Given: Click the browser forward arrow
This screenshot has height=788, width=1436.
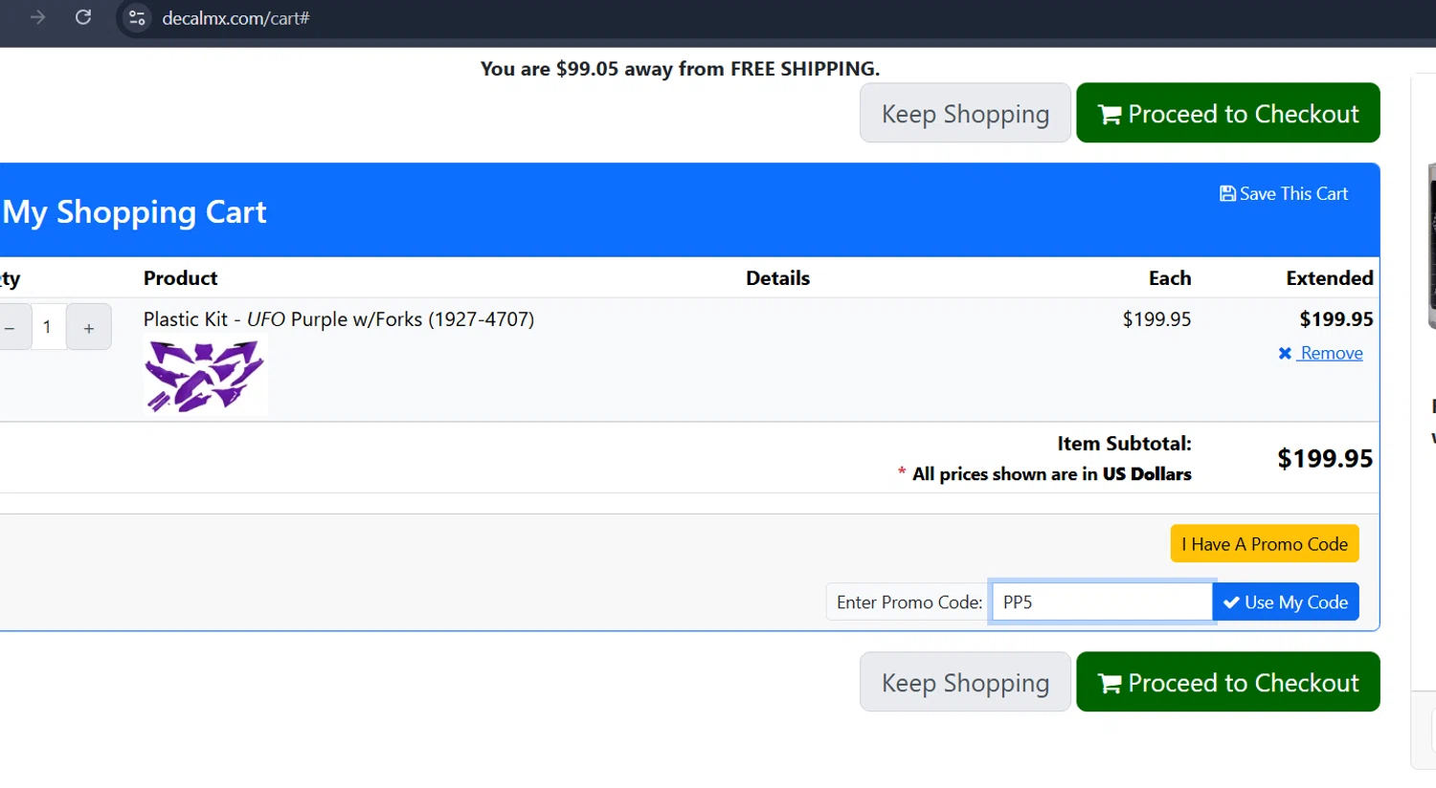Looking at the screenshot, I should 37,17.
